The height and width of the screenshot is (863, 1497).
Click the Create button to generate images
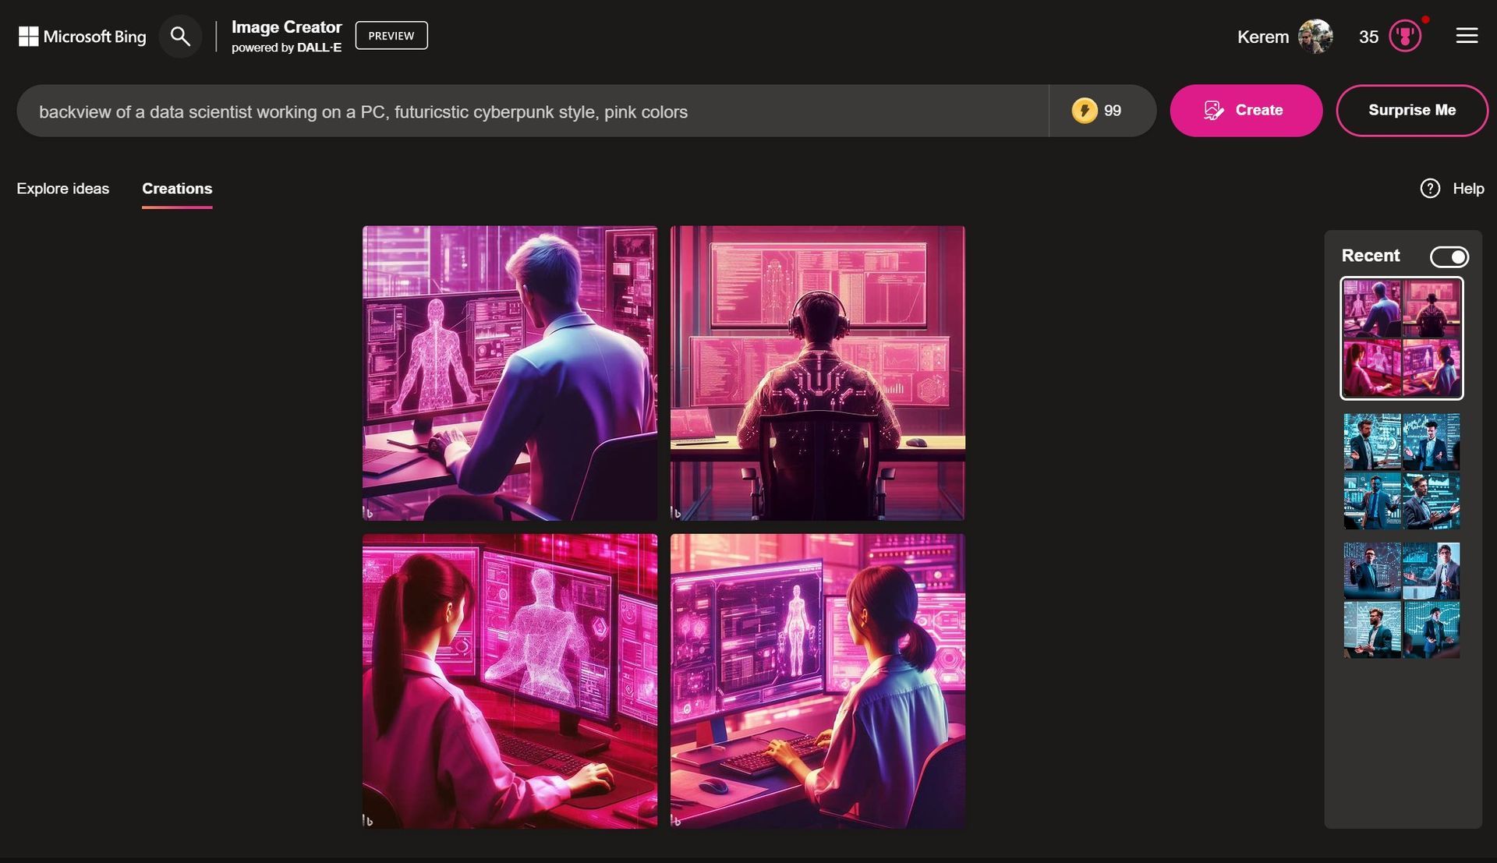(1245, 110)
